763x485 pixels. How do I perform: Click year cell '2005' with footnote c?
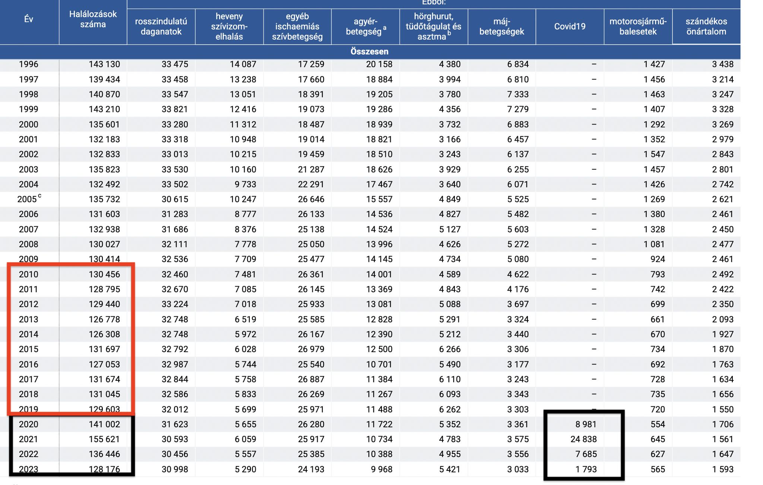pyautogui.click(x=29, y=198)
